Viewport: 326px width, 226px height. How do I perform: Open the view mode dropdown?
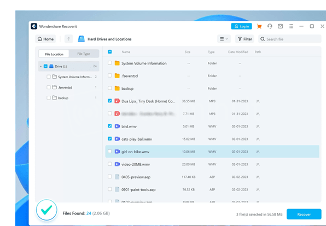click(224, 39)
